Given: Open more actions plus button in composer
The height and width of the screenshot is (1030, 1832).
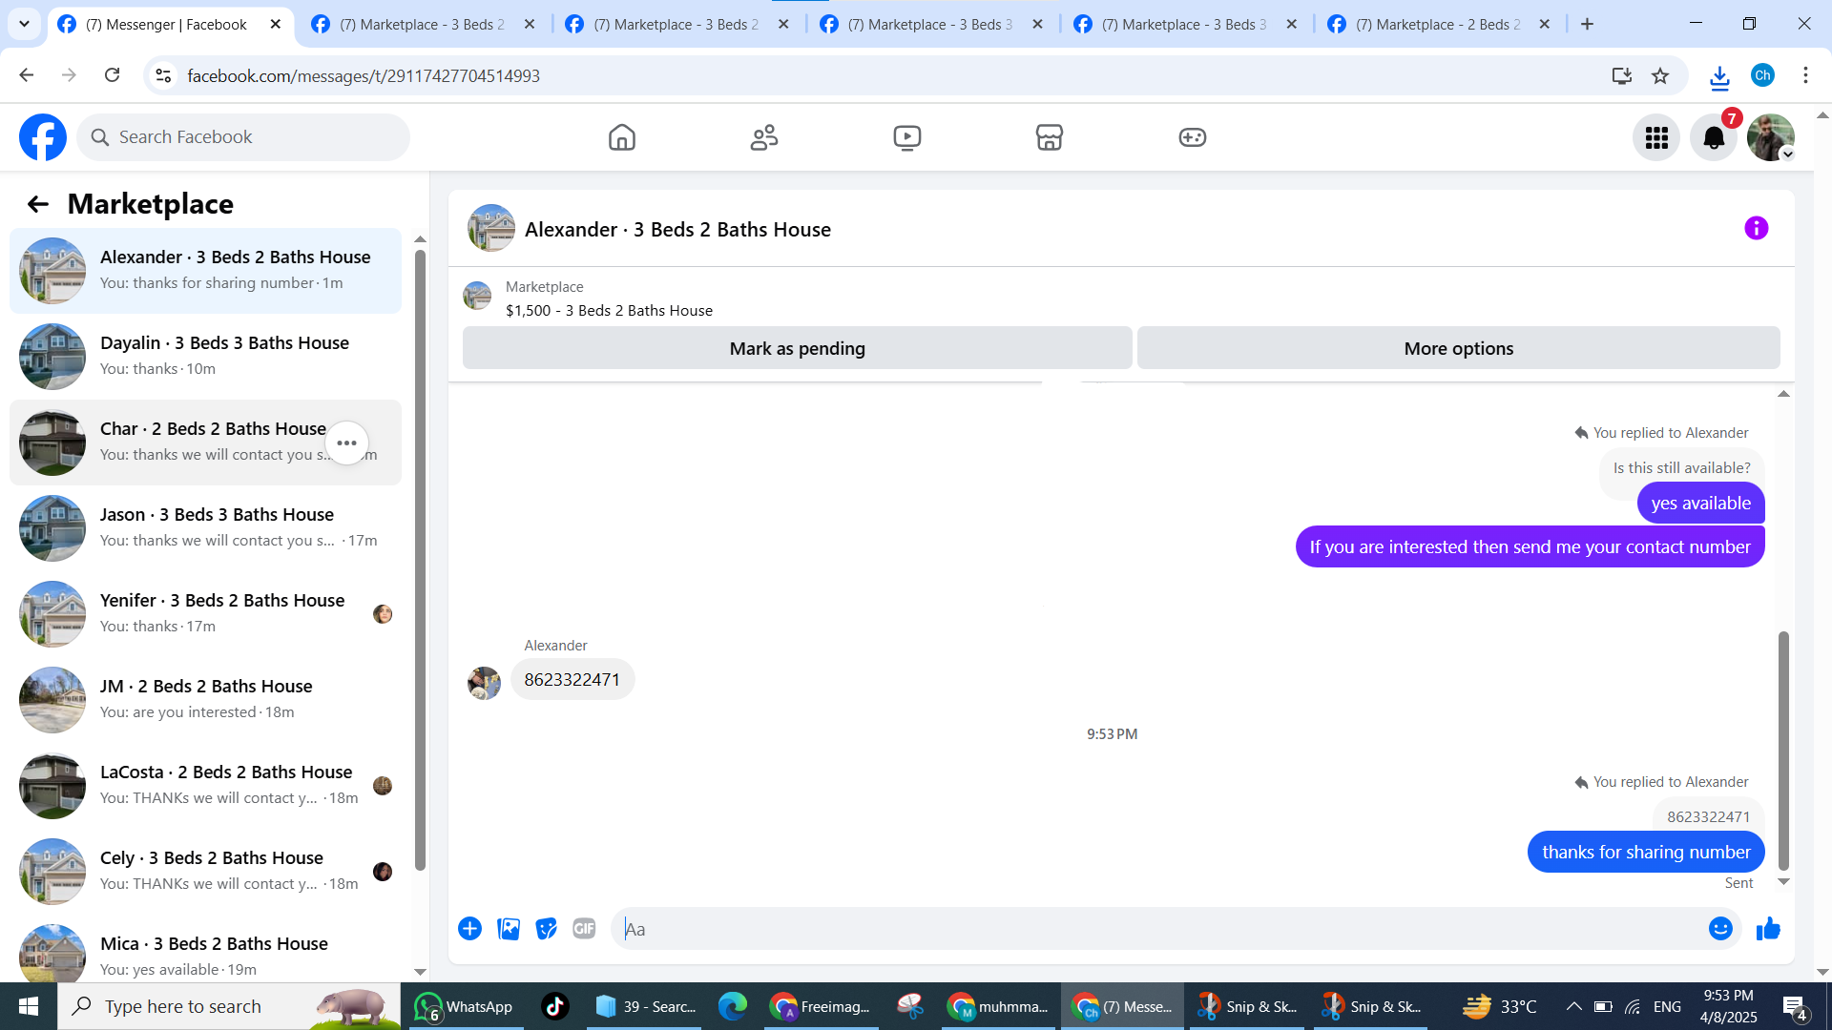Looking at the screenshot, I should click(x=469, y=928).
